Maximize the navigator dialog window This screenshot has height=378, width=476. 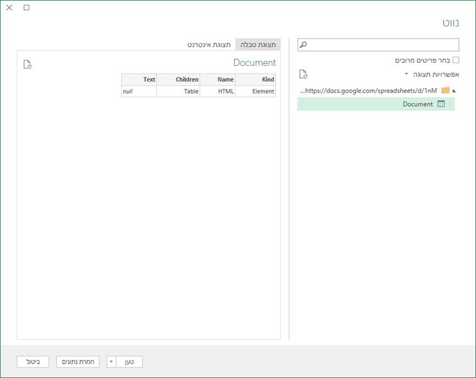click(x=26, y=8)
